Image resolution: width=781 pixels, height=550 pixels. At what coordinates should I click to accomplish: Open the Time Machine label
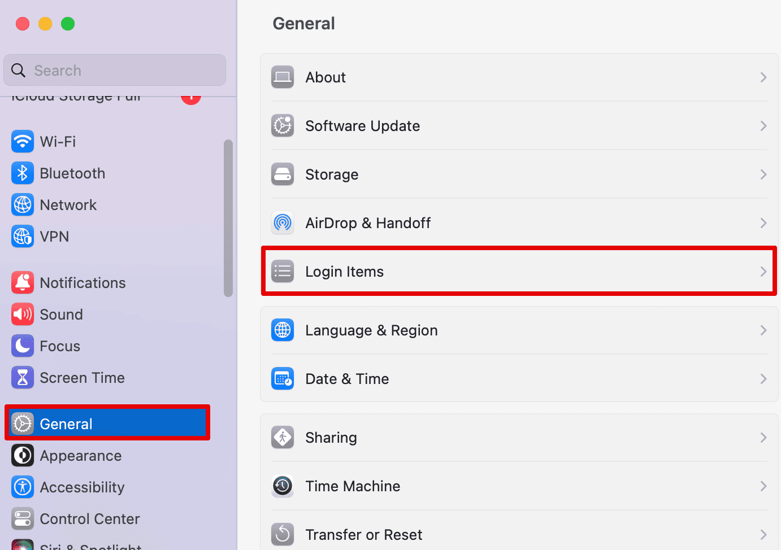(353, 486)
